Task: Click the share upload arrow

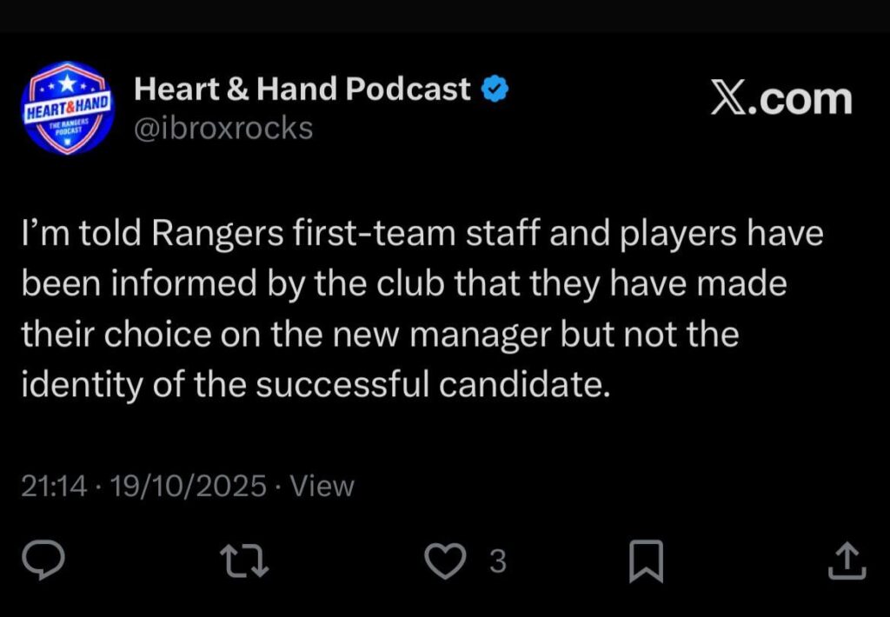Action: (847, 561)
